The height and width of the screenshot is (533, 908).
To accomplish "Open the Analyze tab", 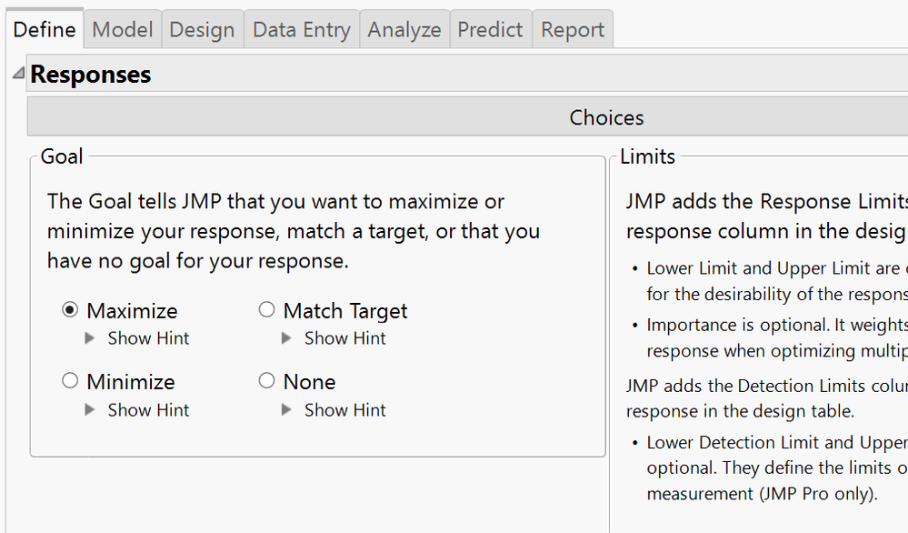I will (x=404, y=28).
